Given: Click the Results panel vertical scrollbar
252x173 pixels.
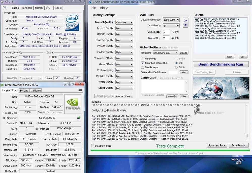Looking at the screenshot, I should [x=247, y=122].
